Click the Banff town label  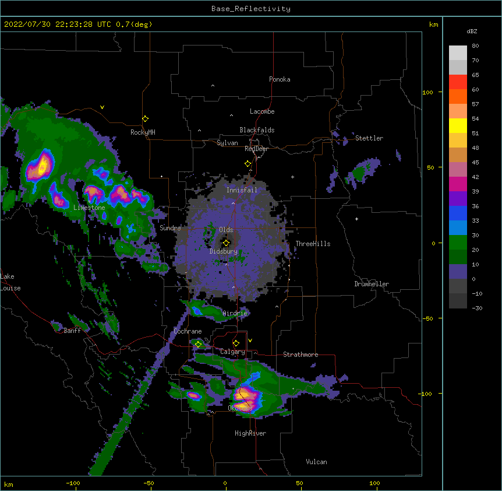(72, 331)
